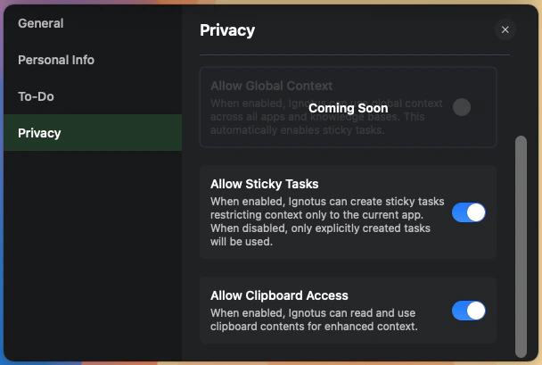The width and height of the screenshot is (542, 365).
Task: Click the Coming Soon overlay label
Action: point(348,108)
